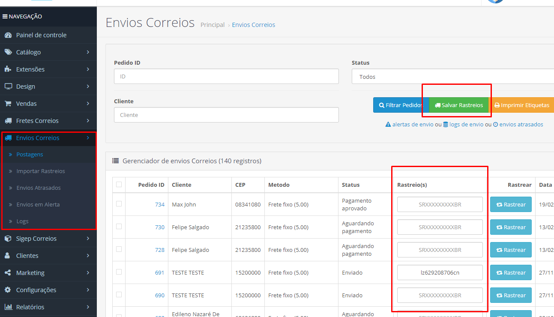The height and width of the screenshot is (317, 554).
Task: Click the Painel de controle dashboard icon
Action: pos(8,35)
